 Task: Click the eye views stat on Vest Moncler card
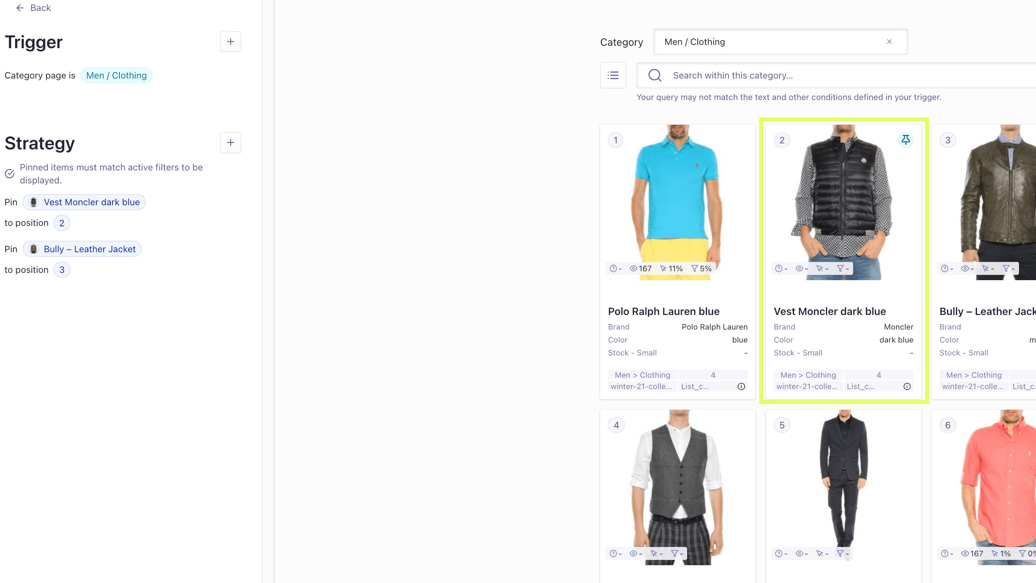coord(802,269)
